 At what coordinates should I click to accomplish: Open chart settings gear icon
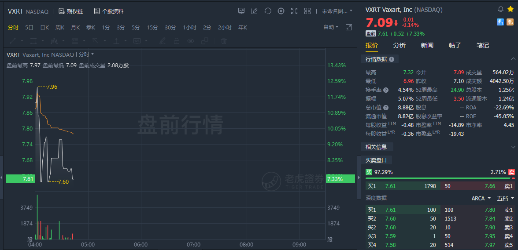281,11
